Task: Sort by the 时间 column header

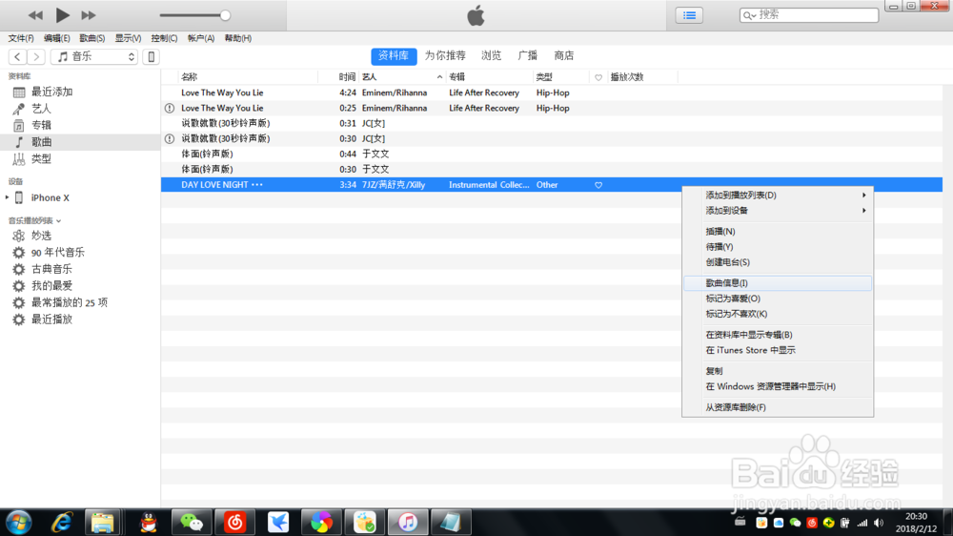Action: (347, 77)
